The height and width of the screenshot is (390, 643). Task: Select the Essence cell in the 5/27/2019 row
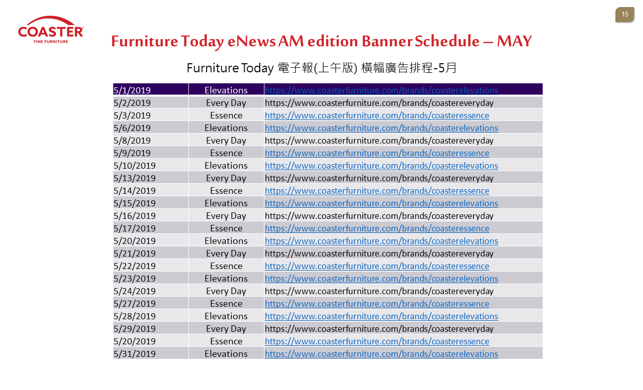tap(226, 303)
